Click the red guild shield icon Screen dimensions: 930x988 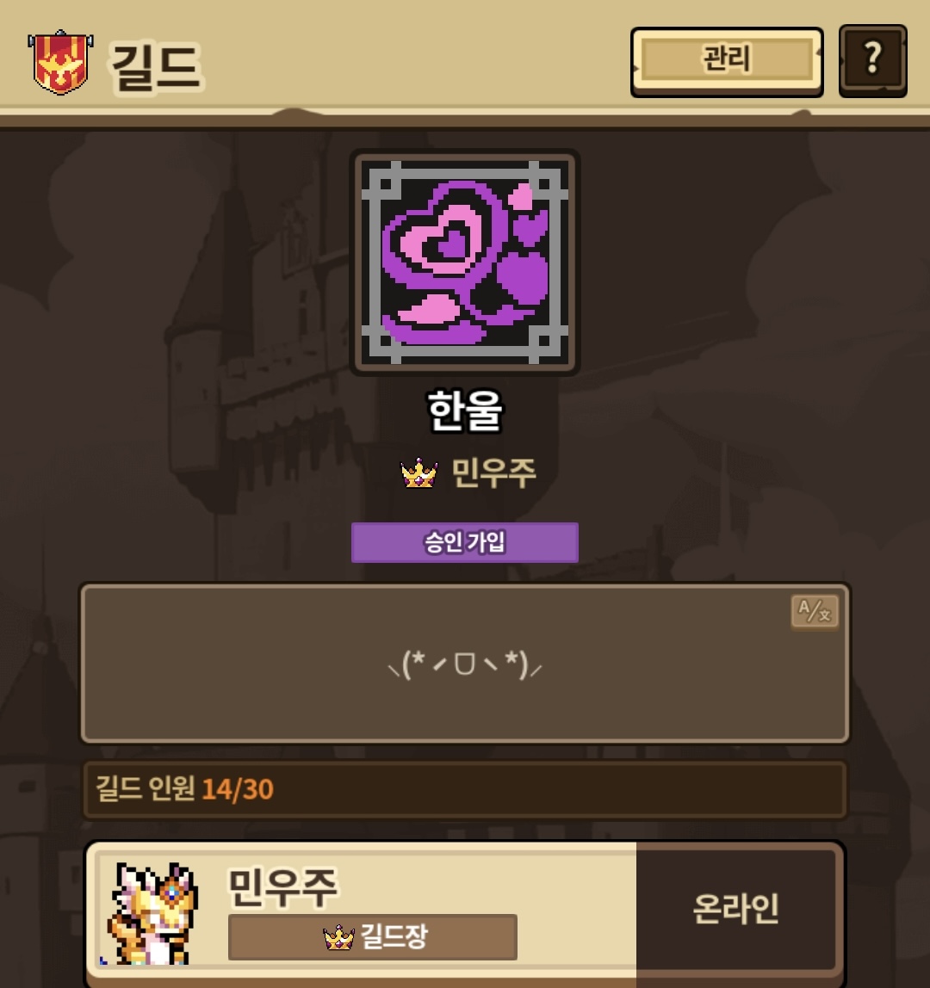60,62
